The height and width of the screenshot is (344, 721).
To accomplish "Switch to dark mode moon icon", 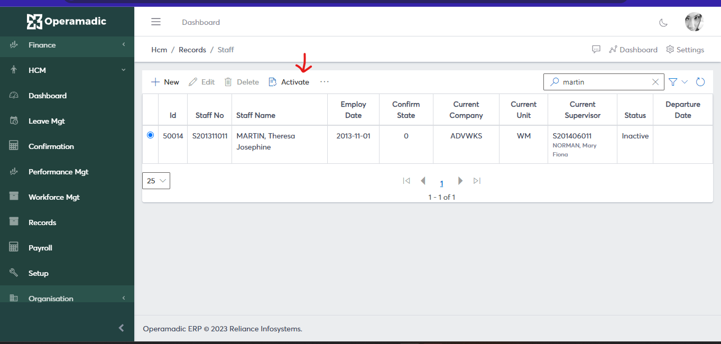I will tap(663, 22).
